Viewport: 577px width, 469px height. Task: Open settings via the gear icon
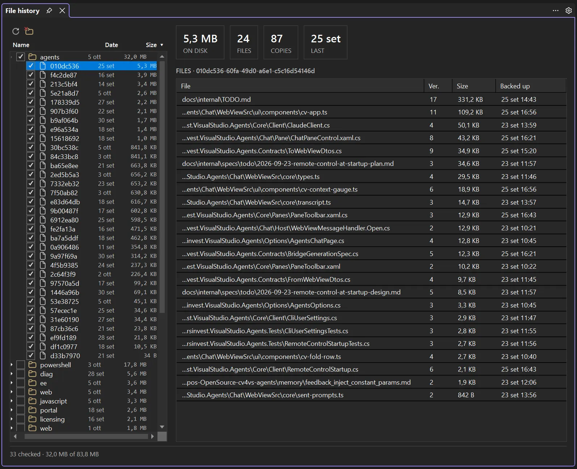(x=569, y=11)
